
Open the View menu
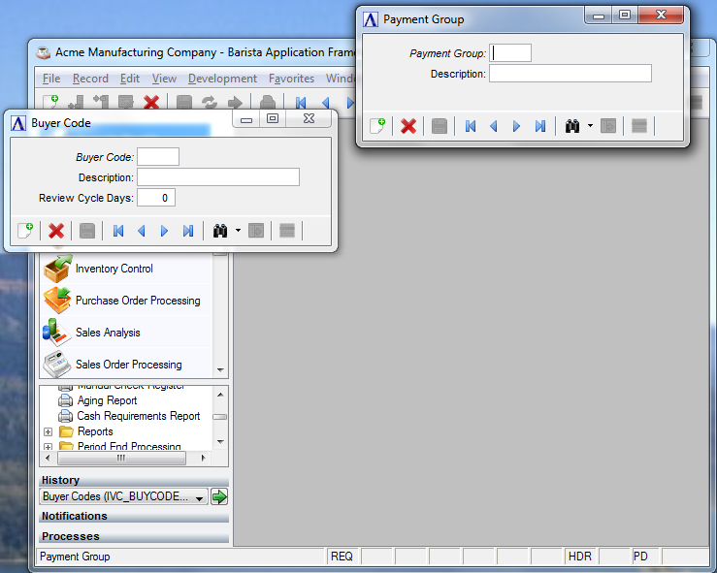pyautogui.click(x=164, y=79)
